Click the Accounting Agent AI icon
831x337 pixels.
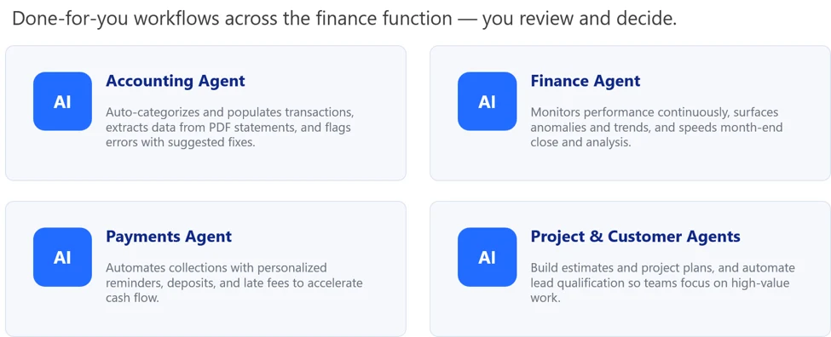(x=62, y=101)
